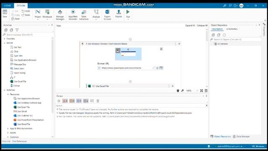This screenshot has height=151, width=268.
Task: Expand the Common tree node
Action: [x=8, y=137]
